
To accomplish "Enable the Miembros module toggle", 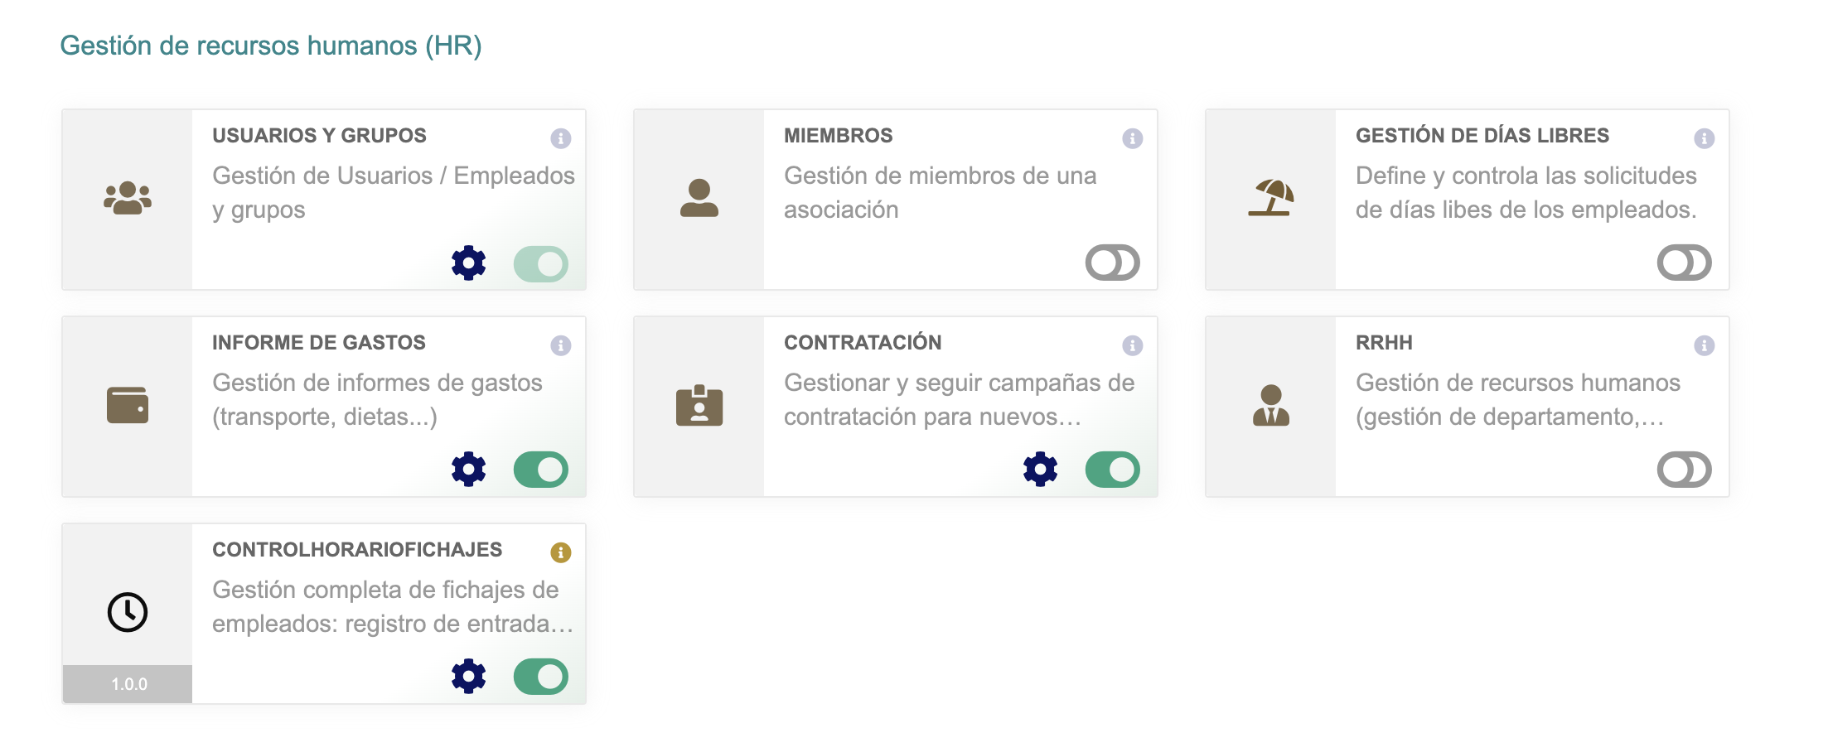I will coord(1112,263).
